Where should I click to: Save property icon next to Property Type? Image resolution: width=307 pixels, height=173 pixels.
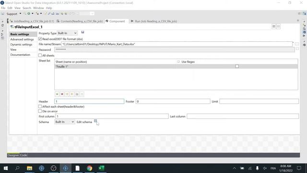coord(83,32)
